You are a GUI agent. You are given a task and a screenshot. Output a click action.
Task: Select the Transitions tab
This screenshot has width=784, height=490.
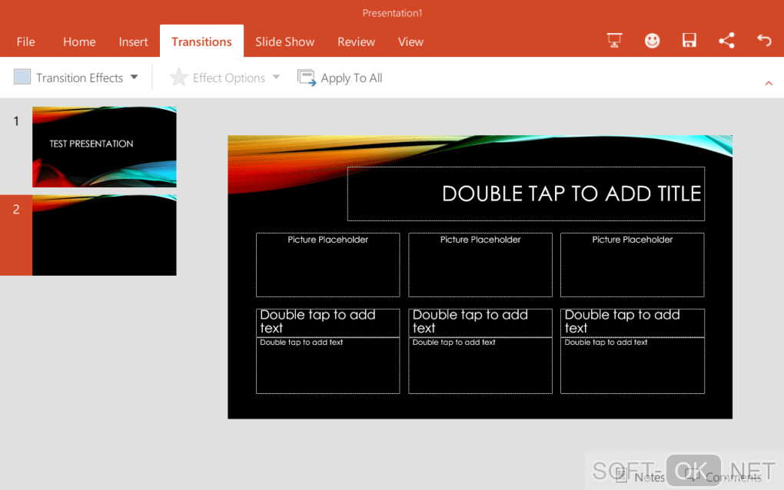201,41
